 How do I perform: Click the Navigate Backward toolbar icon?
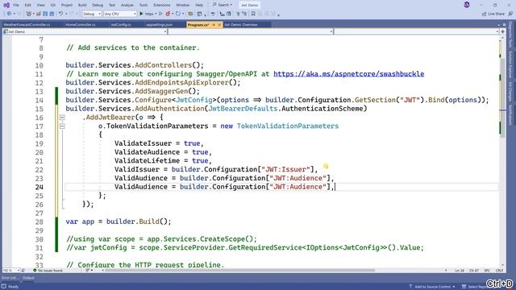click(x=9, y=14)
